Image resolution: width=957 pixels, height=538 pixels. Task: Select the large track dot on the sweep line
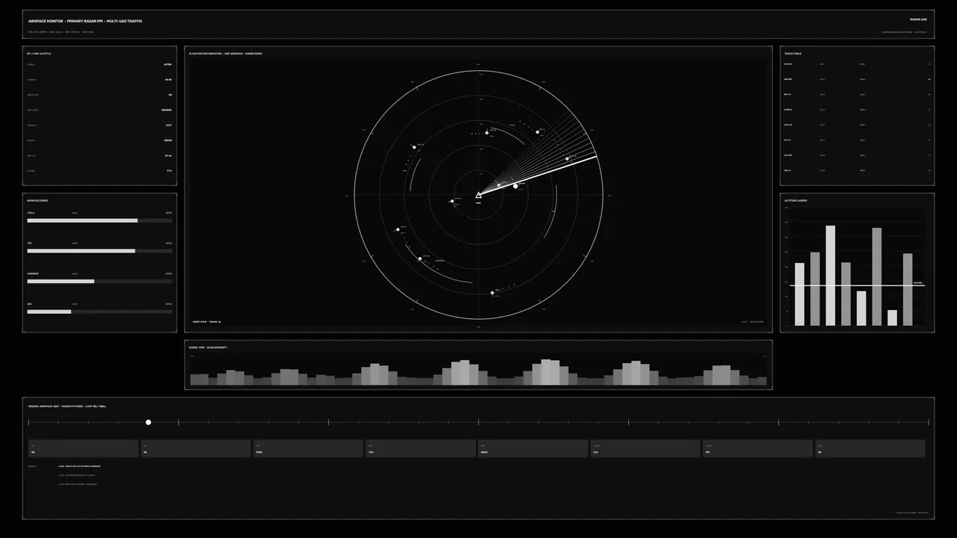click(515, 185)
